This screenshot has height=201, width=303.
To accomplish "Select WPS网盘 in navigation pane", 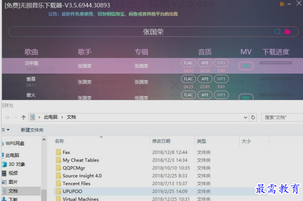I will point(15,143).
